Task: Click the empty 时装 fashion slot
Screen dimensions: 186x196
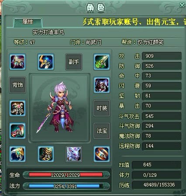Action: coord(102,108)
